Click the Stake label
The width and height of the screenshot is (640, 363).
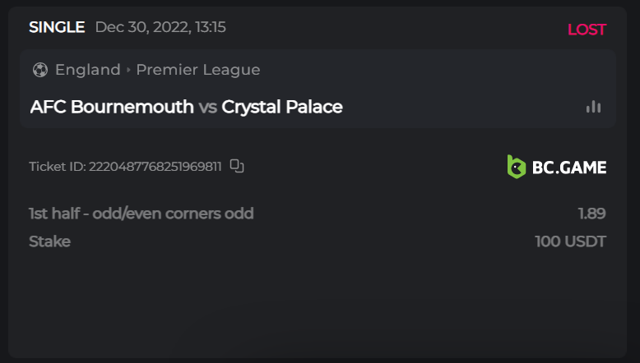pos(49,241)
